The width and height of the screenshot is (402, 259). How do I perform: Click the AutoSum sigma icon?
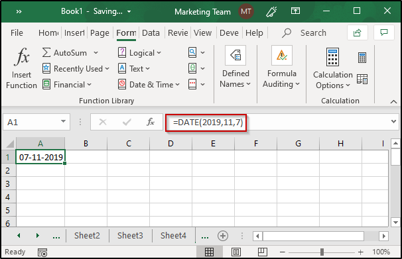click(46, 52)
